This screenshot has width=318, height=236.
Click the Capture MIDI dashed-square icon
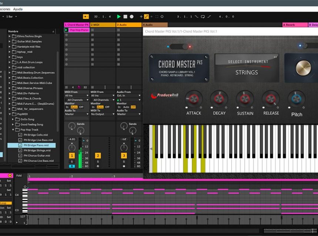[157, 17]
